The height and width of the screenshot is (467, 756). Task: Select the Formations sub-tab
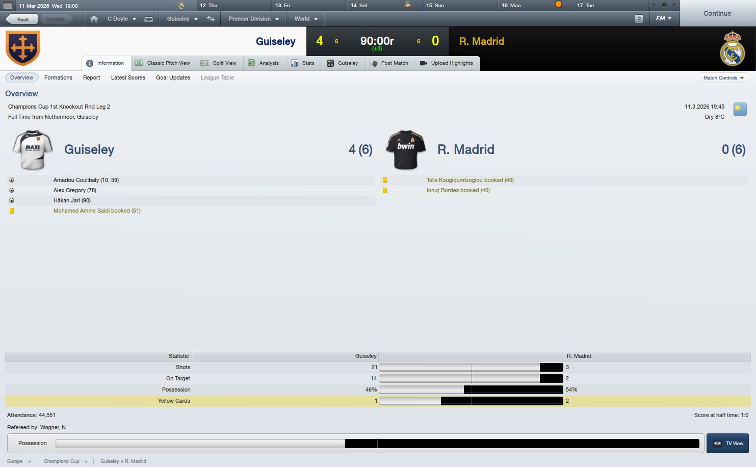[58, 77]
